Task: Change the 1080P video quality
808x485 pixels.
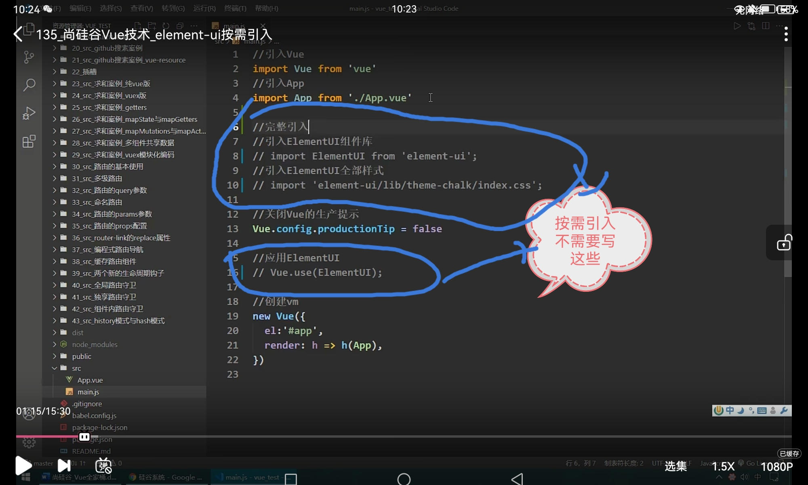Action: (x=776, y=466)
